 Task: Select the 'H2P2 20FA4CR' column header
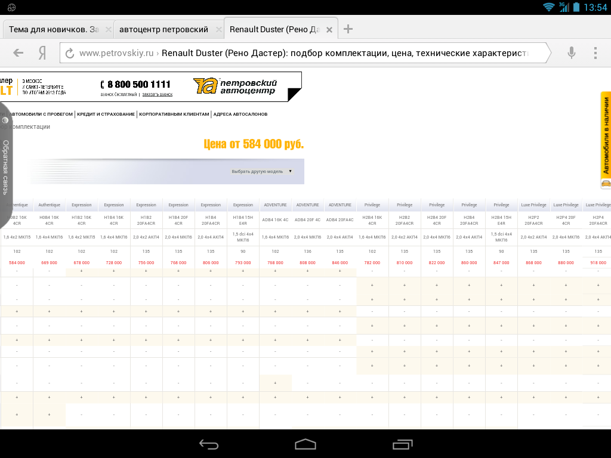(534, 221)
